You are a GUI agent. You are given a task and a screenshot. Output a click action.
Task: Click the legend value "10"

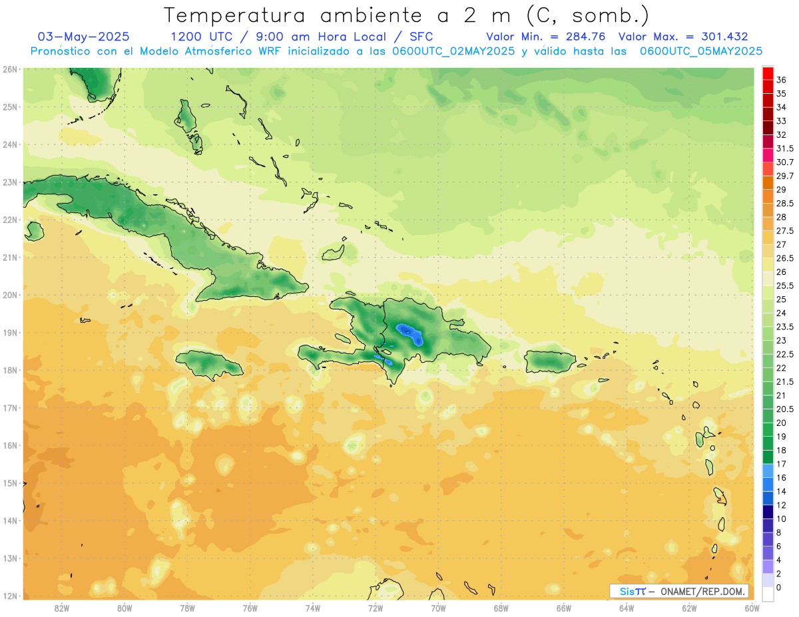pyautogui.click(x=781, y=518)
